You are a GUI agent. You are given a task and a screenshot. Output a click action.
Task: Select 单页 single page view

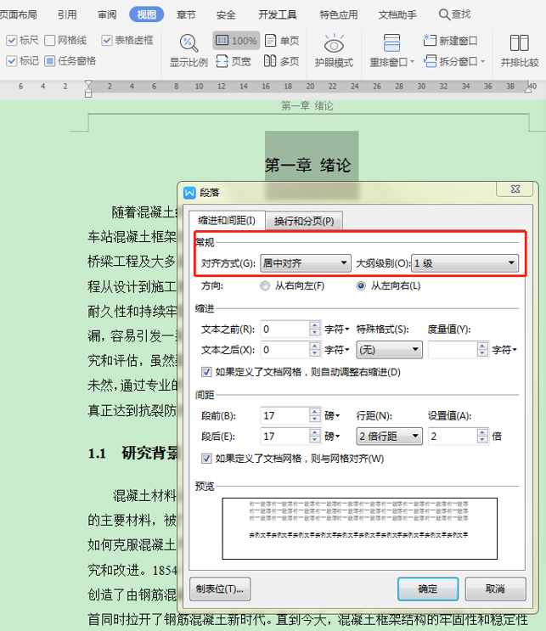(282, 41)
